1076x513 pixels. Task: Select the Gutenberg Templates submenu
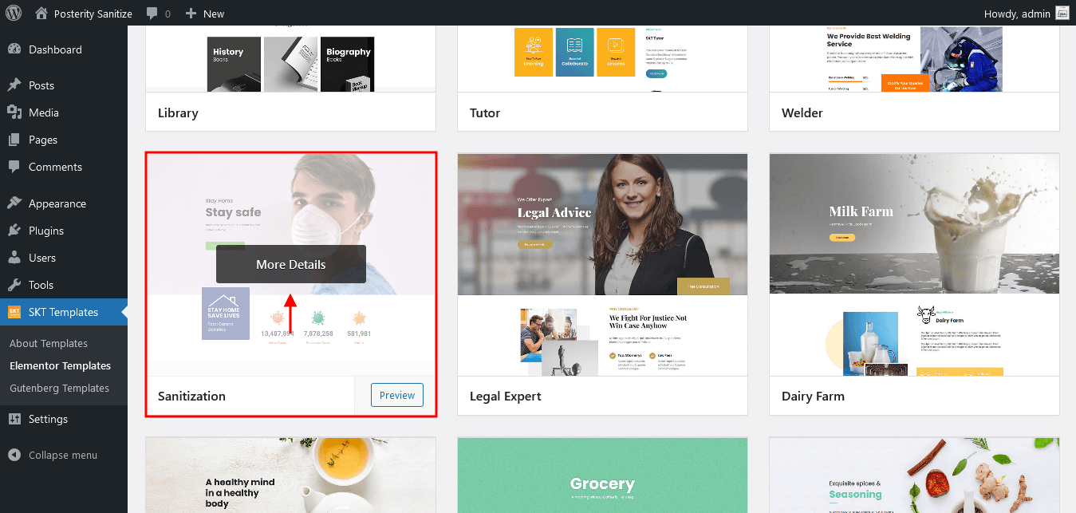[59, 388]
